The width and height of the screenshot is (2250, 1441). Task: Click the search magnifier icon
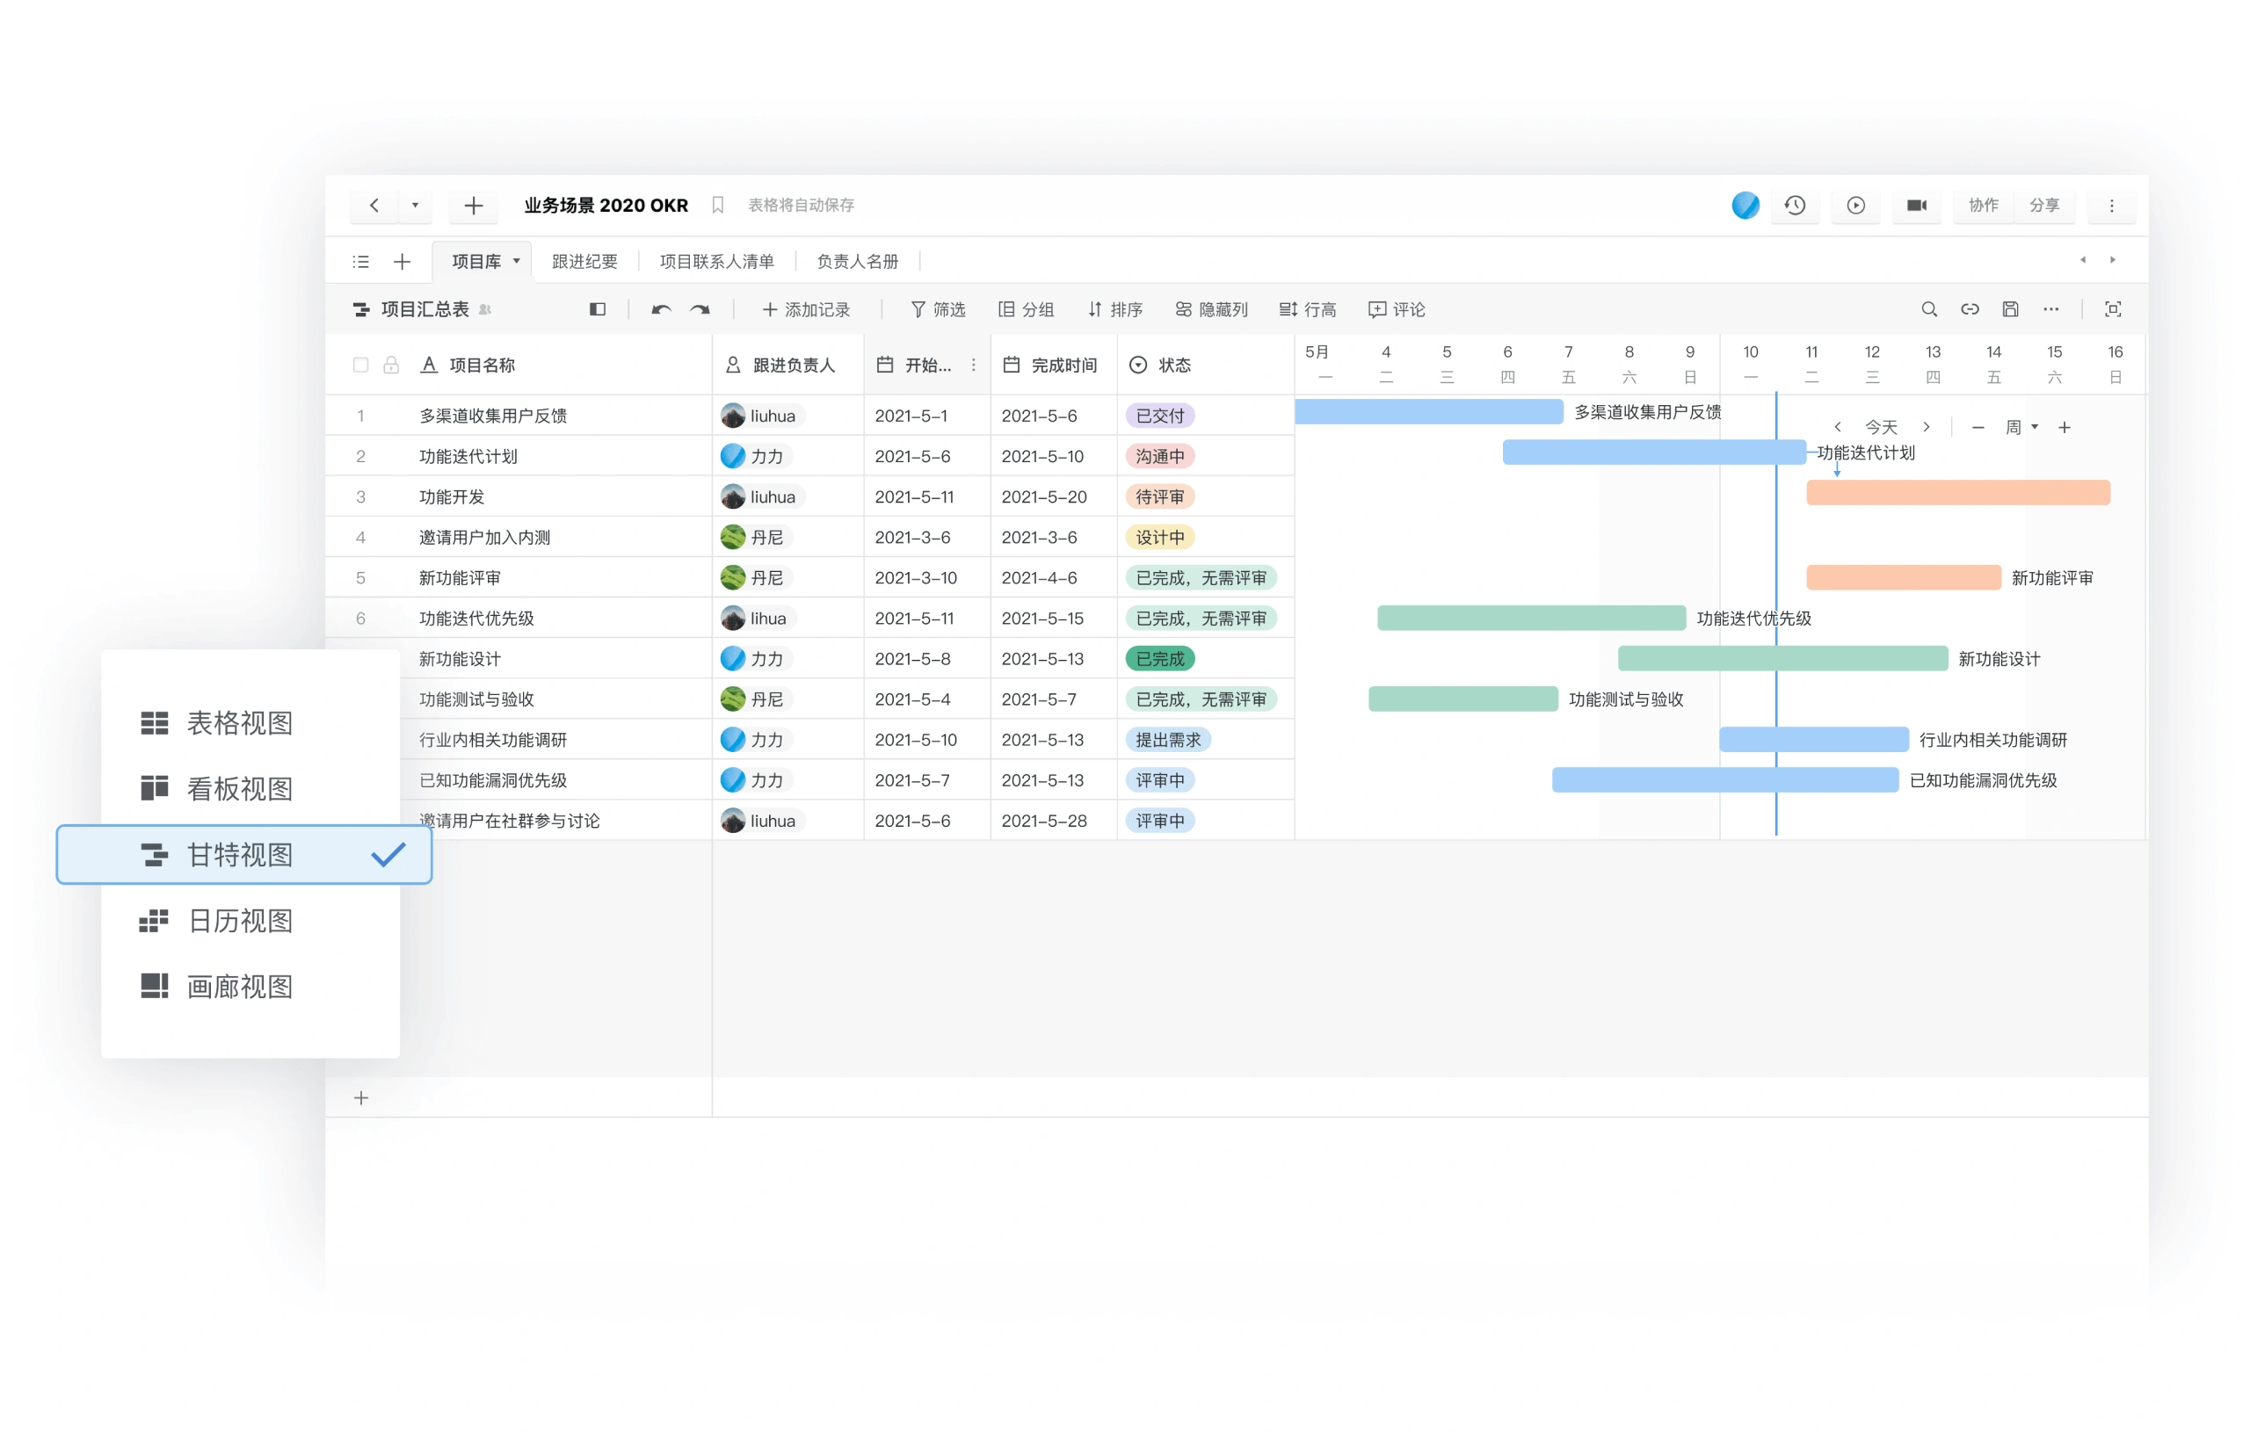(x=1928, y=309)
